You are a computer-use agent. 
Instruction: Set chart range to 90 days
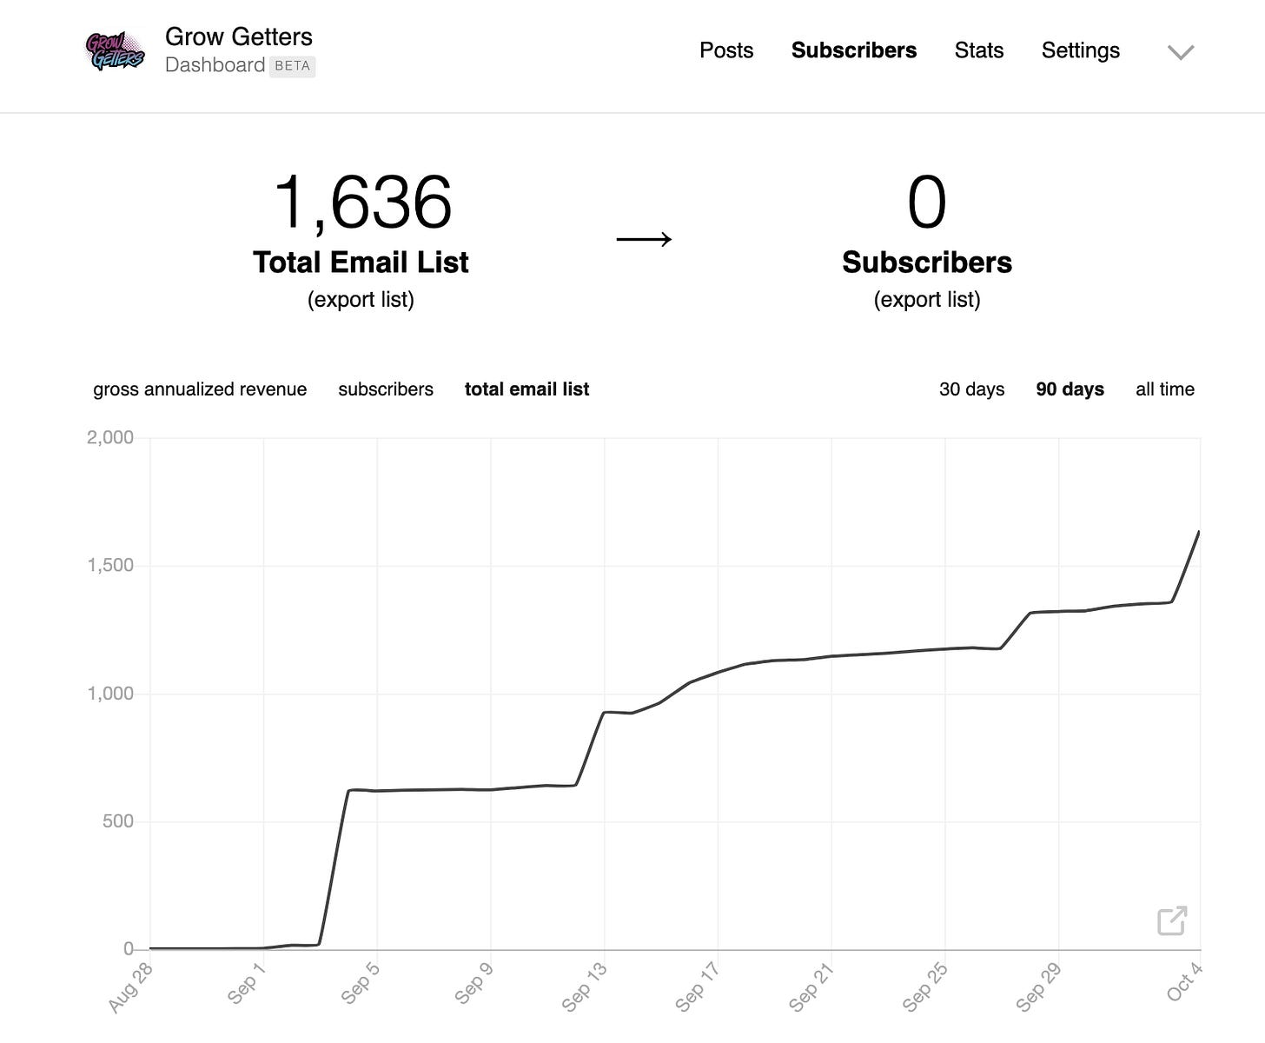pos(1070,389)
